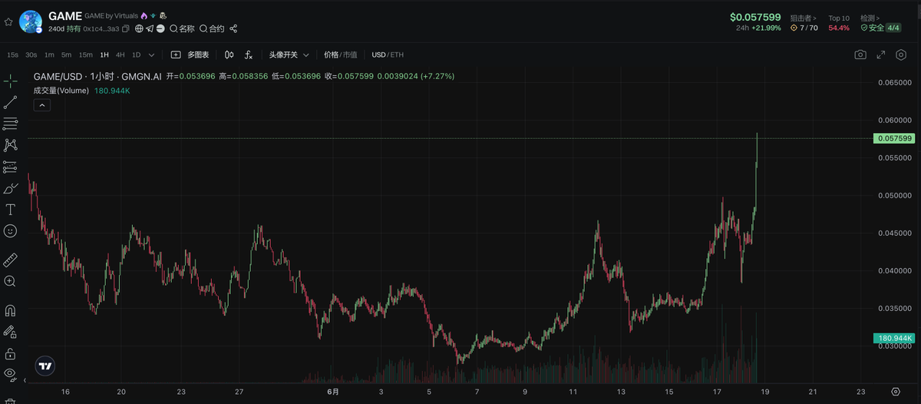Viewport: 921px width, 404px height.
Task: Share the GAME token page
Action: point(233,28)
